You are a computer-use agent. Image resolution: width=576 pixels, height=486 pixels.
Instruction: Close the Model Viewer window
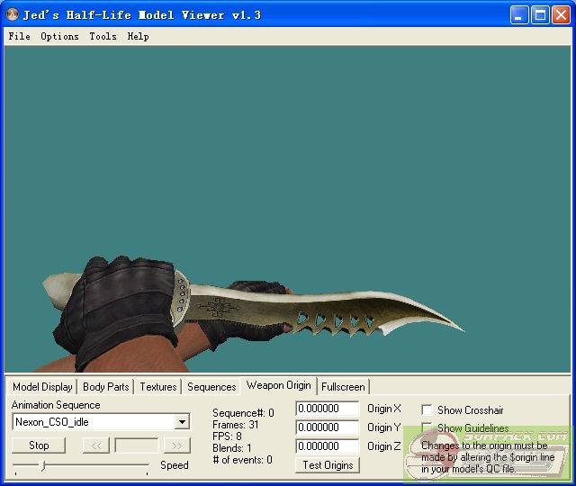[x=560, y=14]
